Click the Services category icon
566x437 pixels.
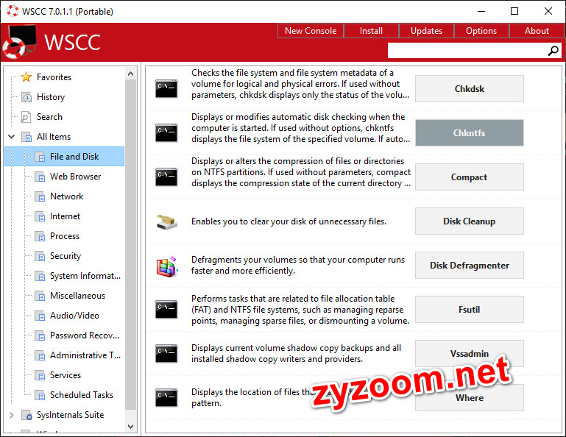(40, 375)
